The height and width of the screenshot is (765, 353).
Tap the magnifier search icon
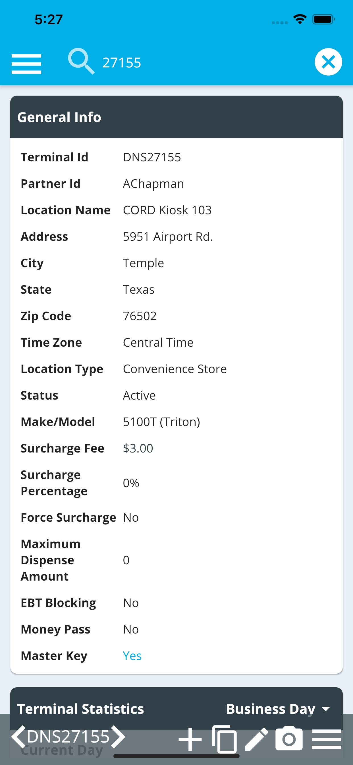[x=81, y=61]
